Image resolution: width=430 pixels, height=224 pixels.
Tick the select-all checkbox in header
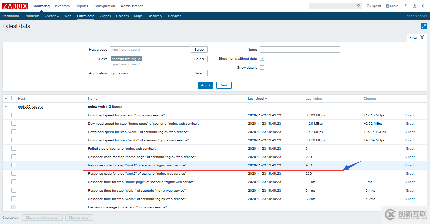tap(14, 98)
